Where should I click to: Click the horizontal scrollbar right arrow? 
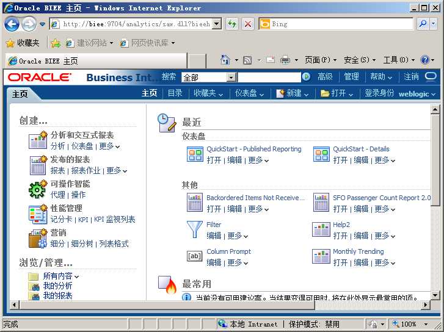point(425,305)
